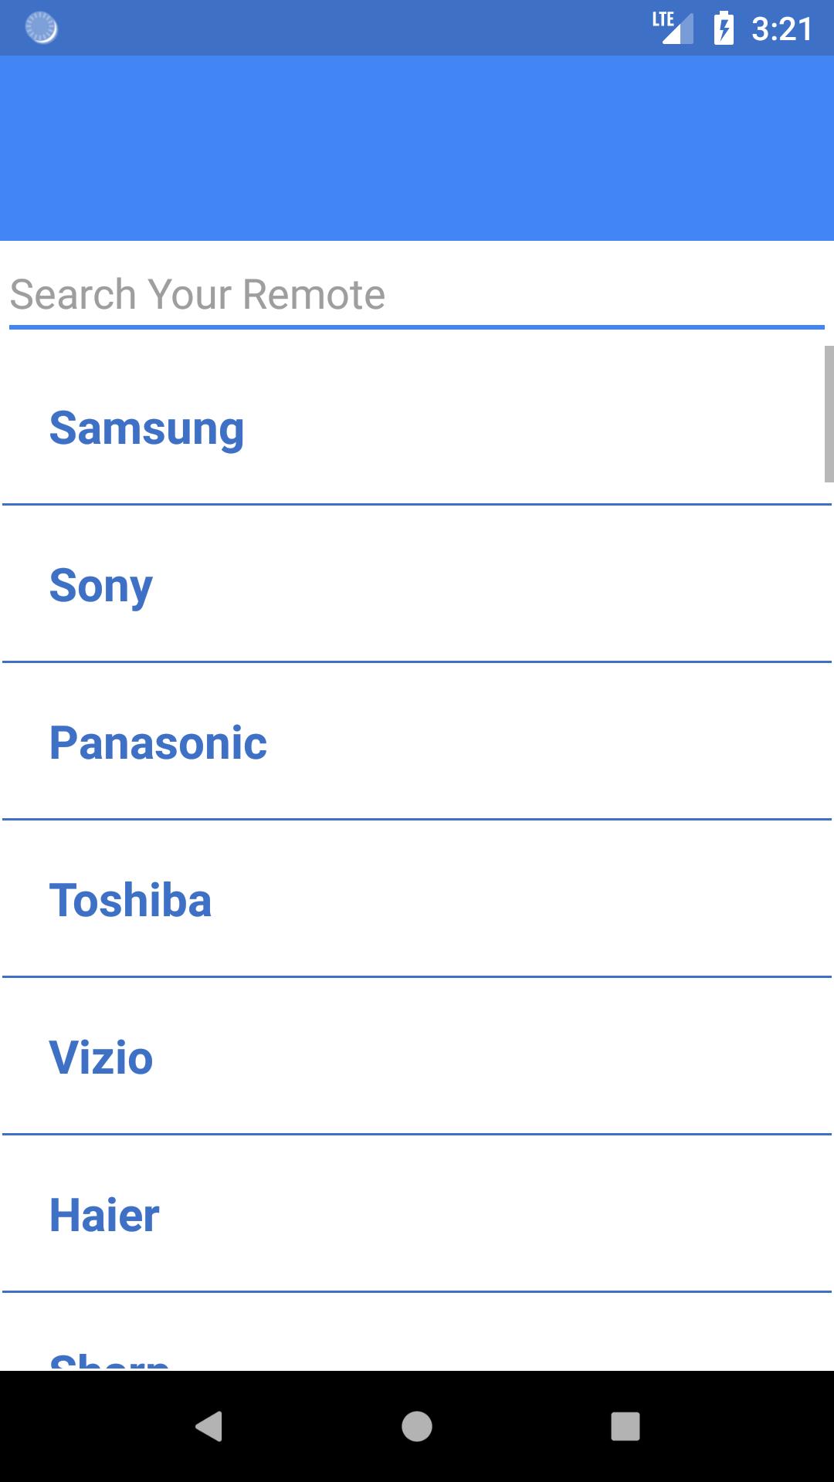Click the divider line beneath Toshiba
The width and height of the screenshot is (834, 1482).
(417, 976)
